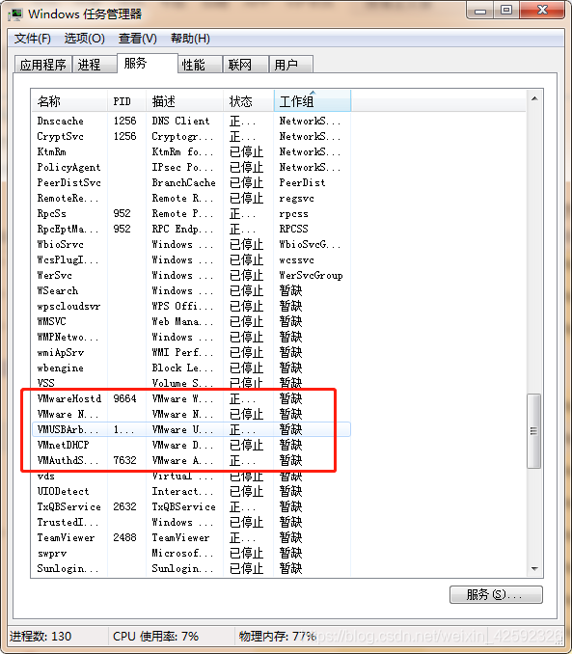Screen dimensions: 572x654
Task: Select the WerSvc service row
Action: (x=191, y=275)
